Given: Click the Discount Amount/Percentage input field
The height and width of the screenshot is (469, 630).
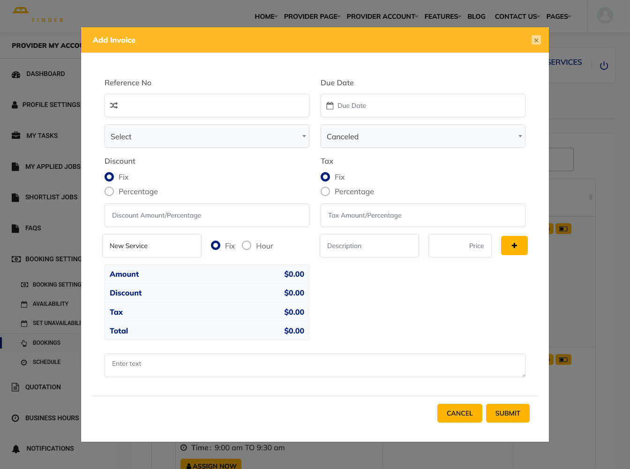Looking at the screenshot, I should tap(207, 215).
